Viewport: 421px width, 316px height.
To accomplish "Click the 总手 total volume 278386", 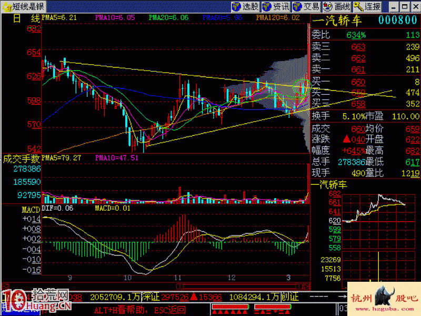I will (x=352, y=162).
